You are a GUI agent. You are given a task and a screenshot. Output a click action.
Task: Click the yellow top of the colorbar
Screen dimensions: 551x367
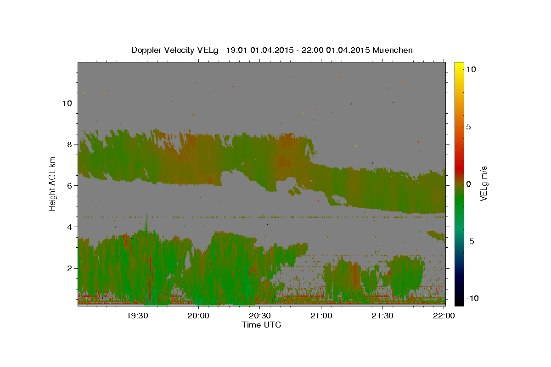pos(459,65)
